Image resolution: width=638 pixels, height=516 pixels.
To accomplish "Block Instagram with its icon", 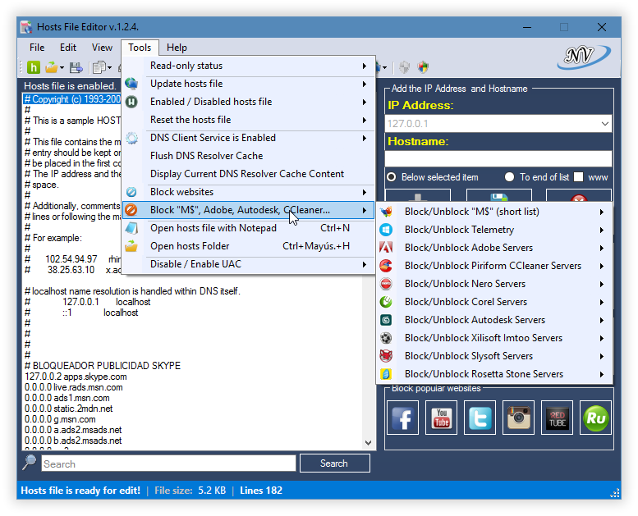I will (518, 418).
